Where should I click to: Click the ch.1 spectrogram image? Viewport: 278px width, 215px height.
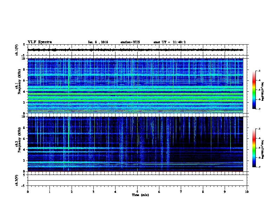click(135, 86)
